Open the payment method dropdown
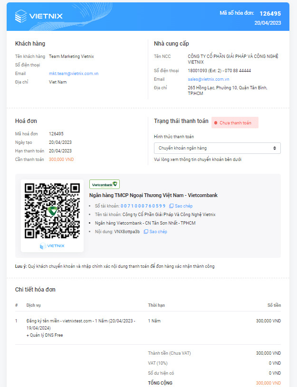The image size is (297, 387). pos(217,148)
